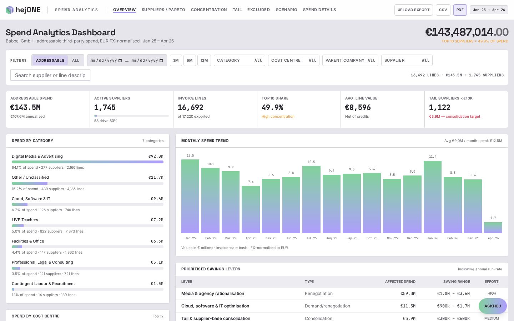This screenshot has height=321, width=514.
Task: Export the dashboard as PDF
Action: tap(460, 10)
